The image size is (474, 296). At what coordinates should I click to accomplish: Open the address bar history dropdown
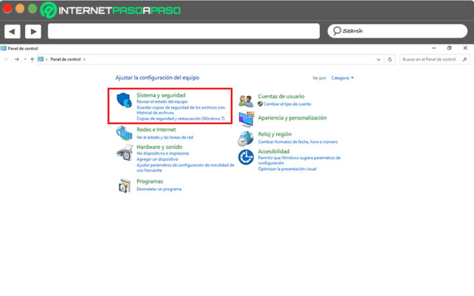click(380, 59)
